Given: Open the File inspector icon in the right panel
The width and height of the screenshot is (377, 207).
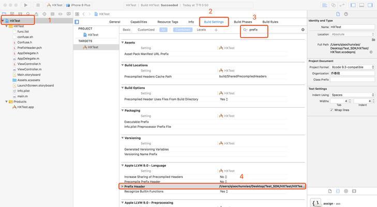Looking at the screenshot, I should click(338, 14).
